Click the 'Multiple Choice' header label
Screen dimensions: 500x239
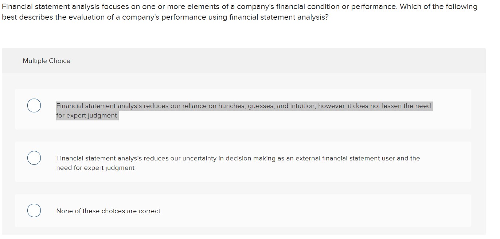click(x=46, y=61)
